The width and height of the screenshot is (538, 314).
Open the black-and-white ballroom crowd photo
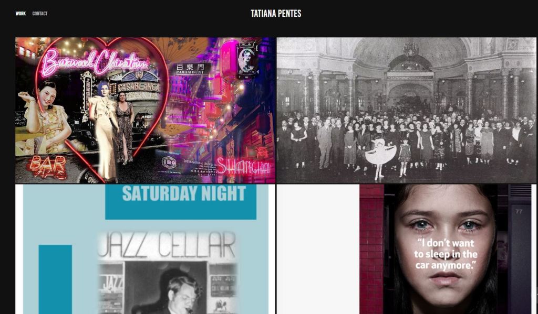[406, 110]
